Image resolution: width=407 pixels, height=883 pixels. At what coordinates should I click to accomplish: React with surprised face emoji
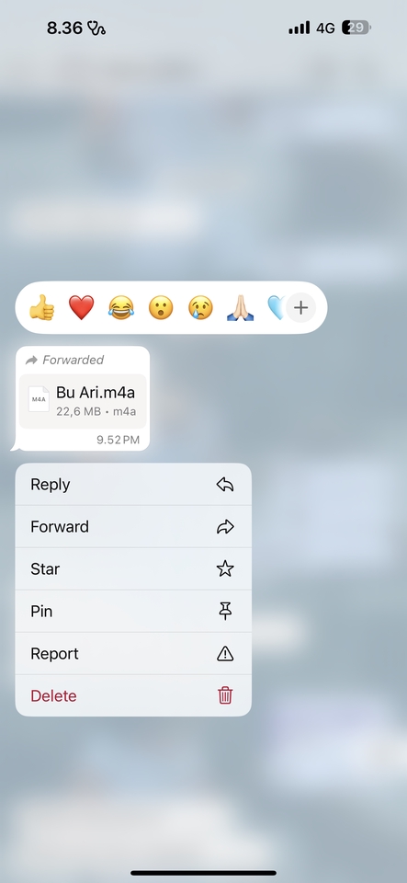(x=161, y=308)
